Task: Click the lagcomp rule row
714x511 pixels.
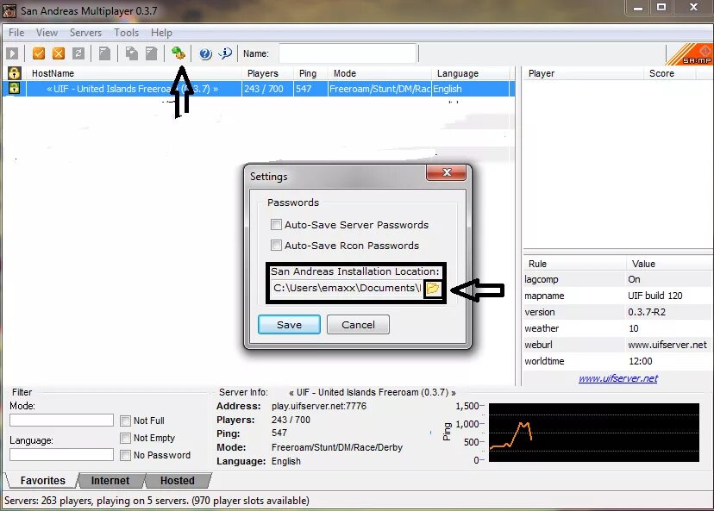Action: tap(617, 279)
